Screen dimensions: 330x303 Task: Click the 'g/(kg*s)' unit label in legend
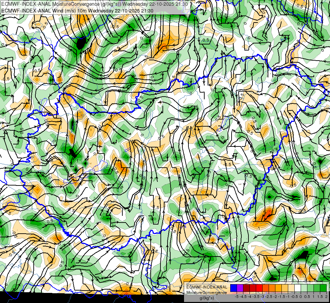(x=207, y=298)
